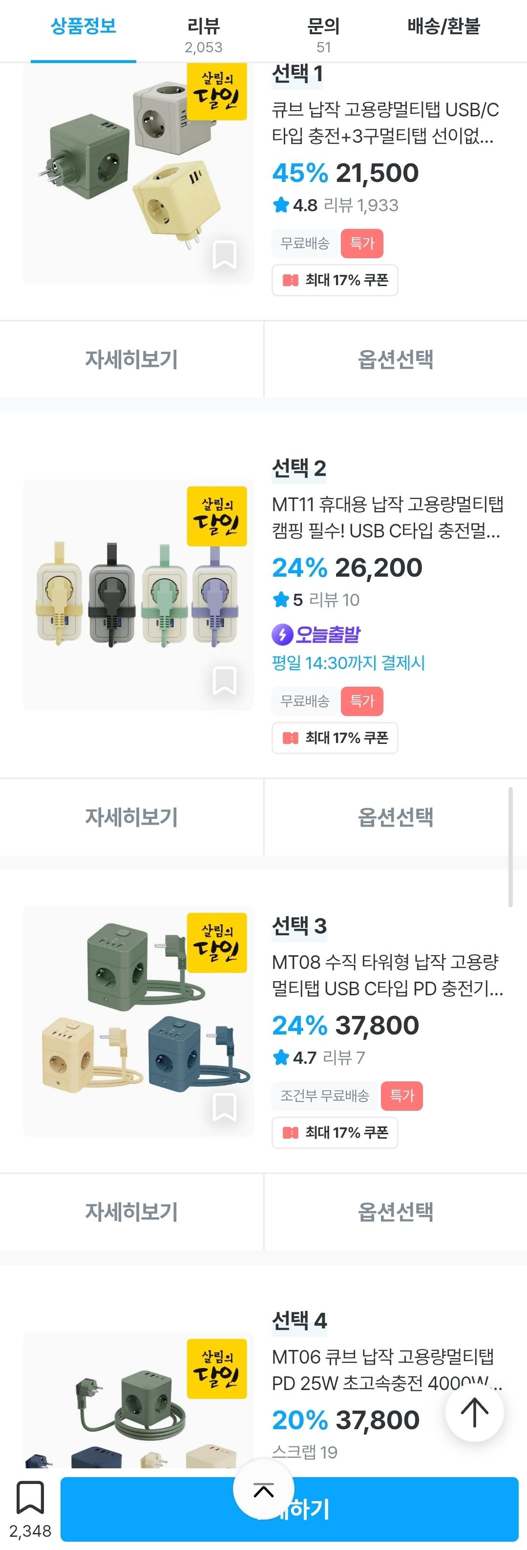Bookmark the 선택 1 cube multitap product

[x=224, y=254]
